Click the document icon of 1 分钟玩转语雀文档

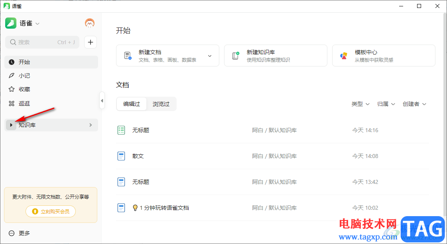point(121,208)
